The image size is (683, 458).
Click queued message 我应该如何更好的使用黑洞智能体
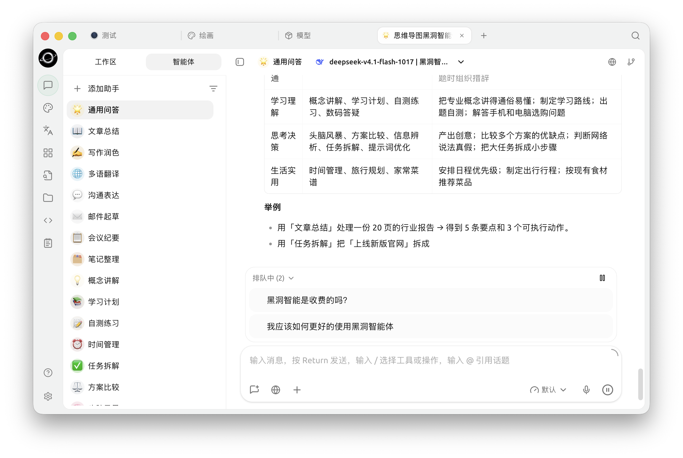(x=431, y=326)
